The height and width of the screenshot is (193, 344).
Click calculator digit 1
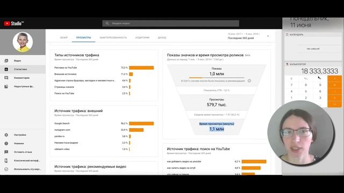click(291, 98)
